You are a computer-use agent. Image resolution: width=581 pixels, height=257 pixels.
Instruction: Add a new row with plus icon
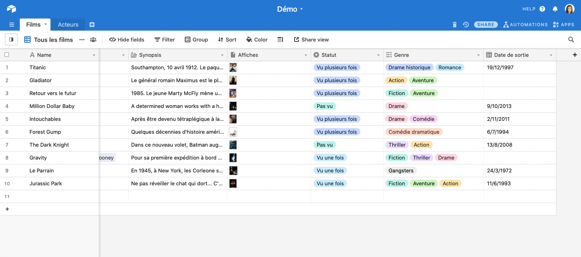(7, 209)
